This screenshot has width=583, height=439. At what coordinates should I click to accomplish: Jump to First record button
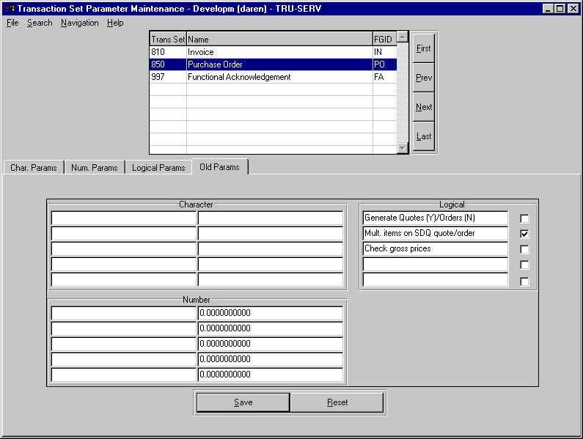click(424, 48)
